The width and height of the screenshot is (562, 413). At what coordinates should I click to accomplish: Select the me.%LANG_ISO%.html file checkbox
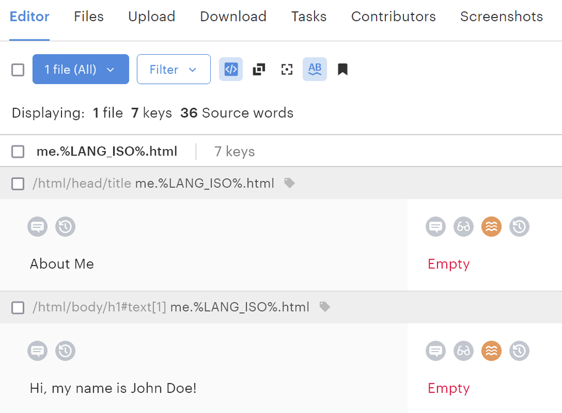pos(18,152)
